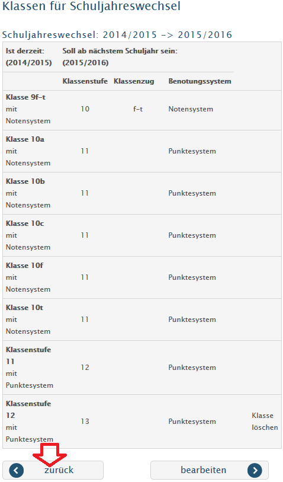Viewport: 283px width, 482px height.
Task: Select the Klassenstufe 12 row label
Action: pyautogui.click(x=28, y=410)
